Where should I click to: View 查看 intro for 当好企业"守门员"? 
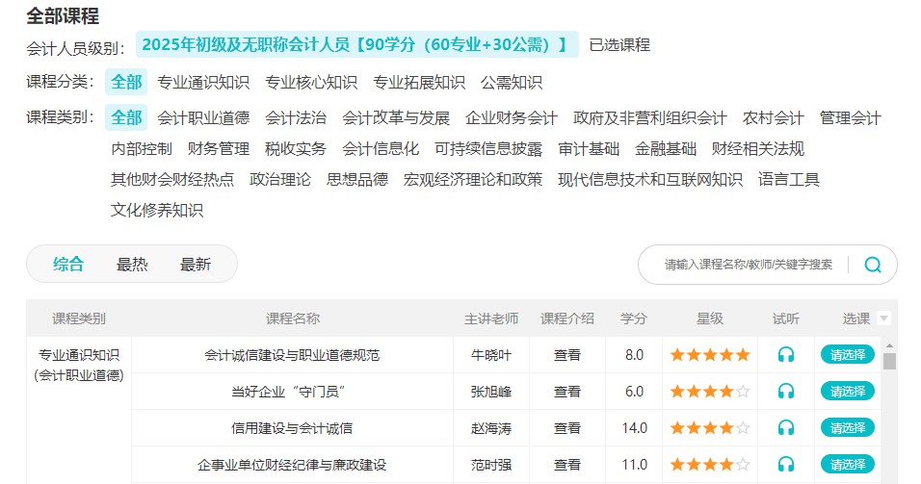pos(567,392)
